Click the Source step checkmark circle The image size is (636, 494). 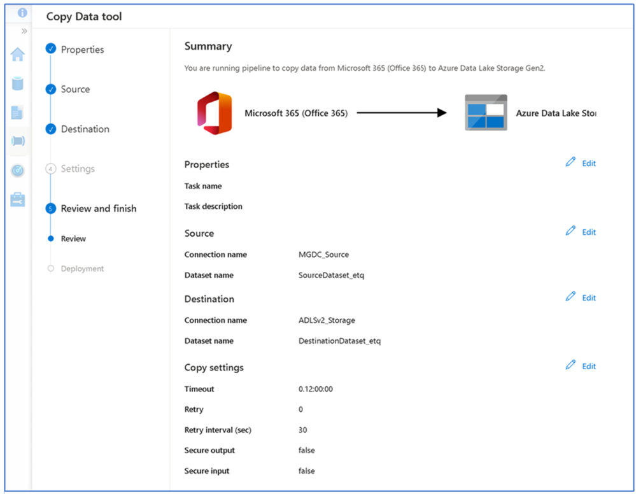tap(51, 89)
